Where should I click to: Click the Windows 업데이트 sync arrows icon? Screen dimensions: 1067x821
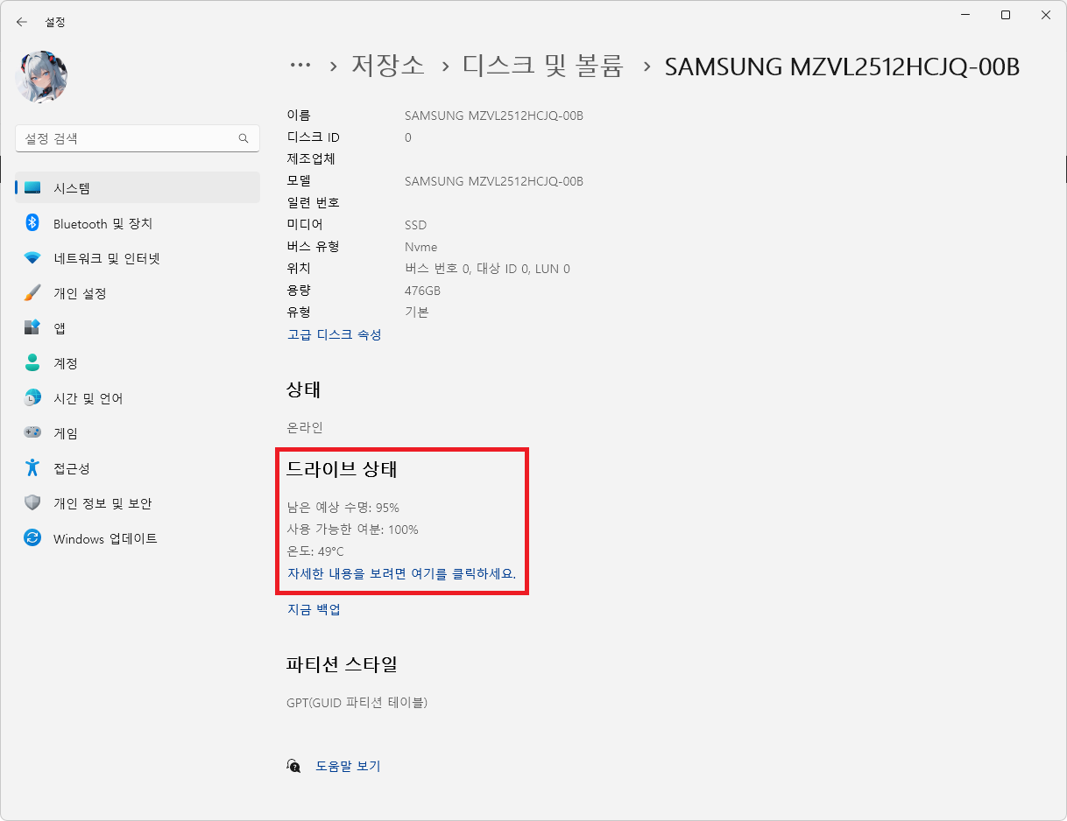(32, 538)
